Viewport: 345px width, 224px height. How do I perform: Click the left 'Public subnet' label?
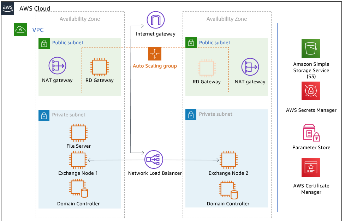pyautogui.click(x=68, y=43)
